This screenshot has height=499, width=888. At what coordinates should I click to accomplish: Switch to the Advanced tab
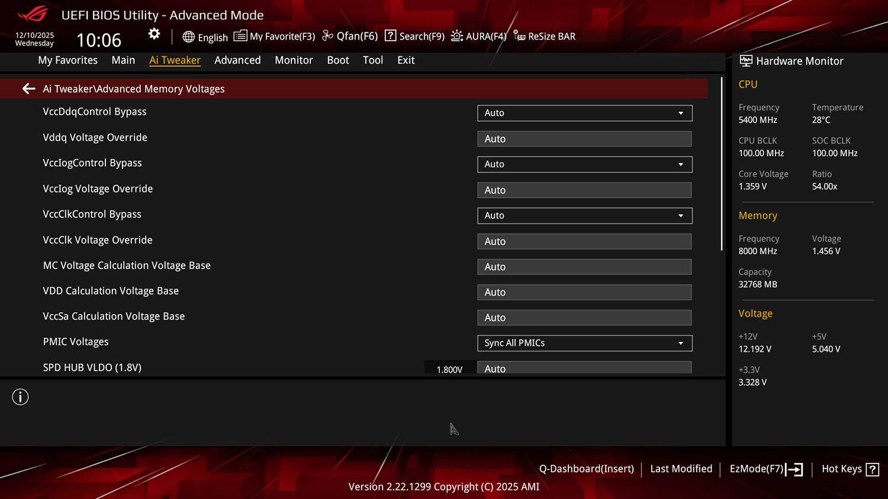coord(237,60)
